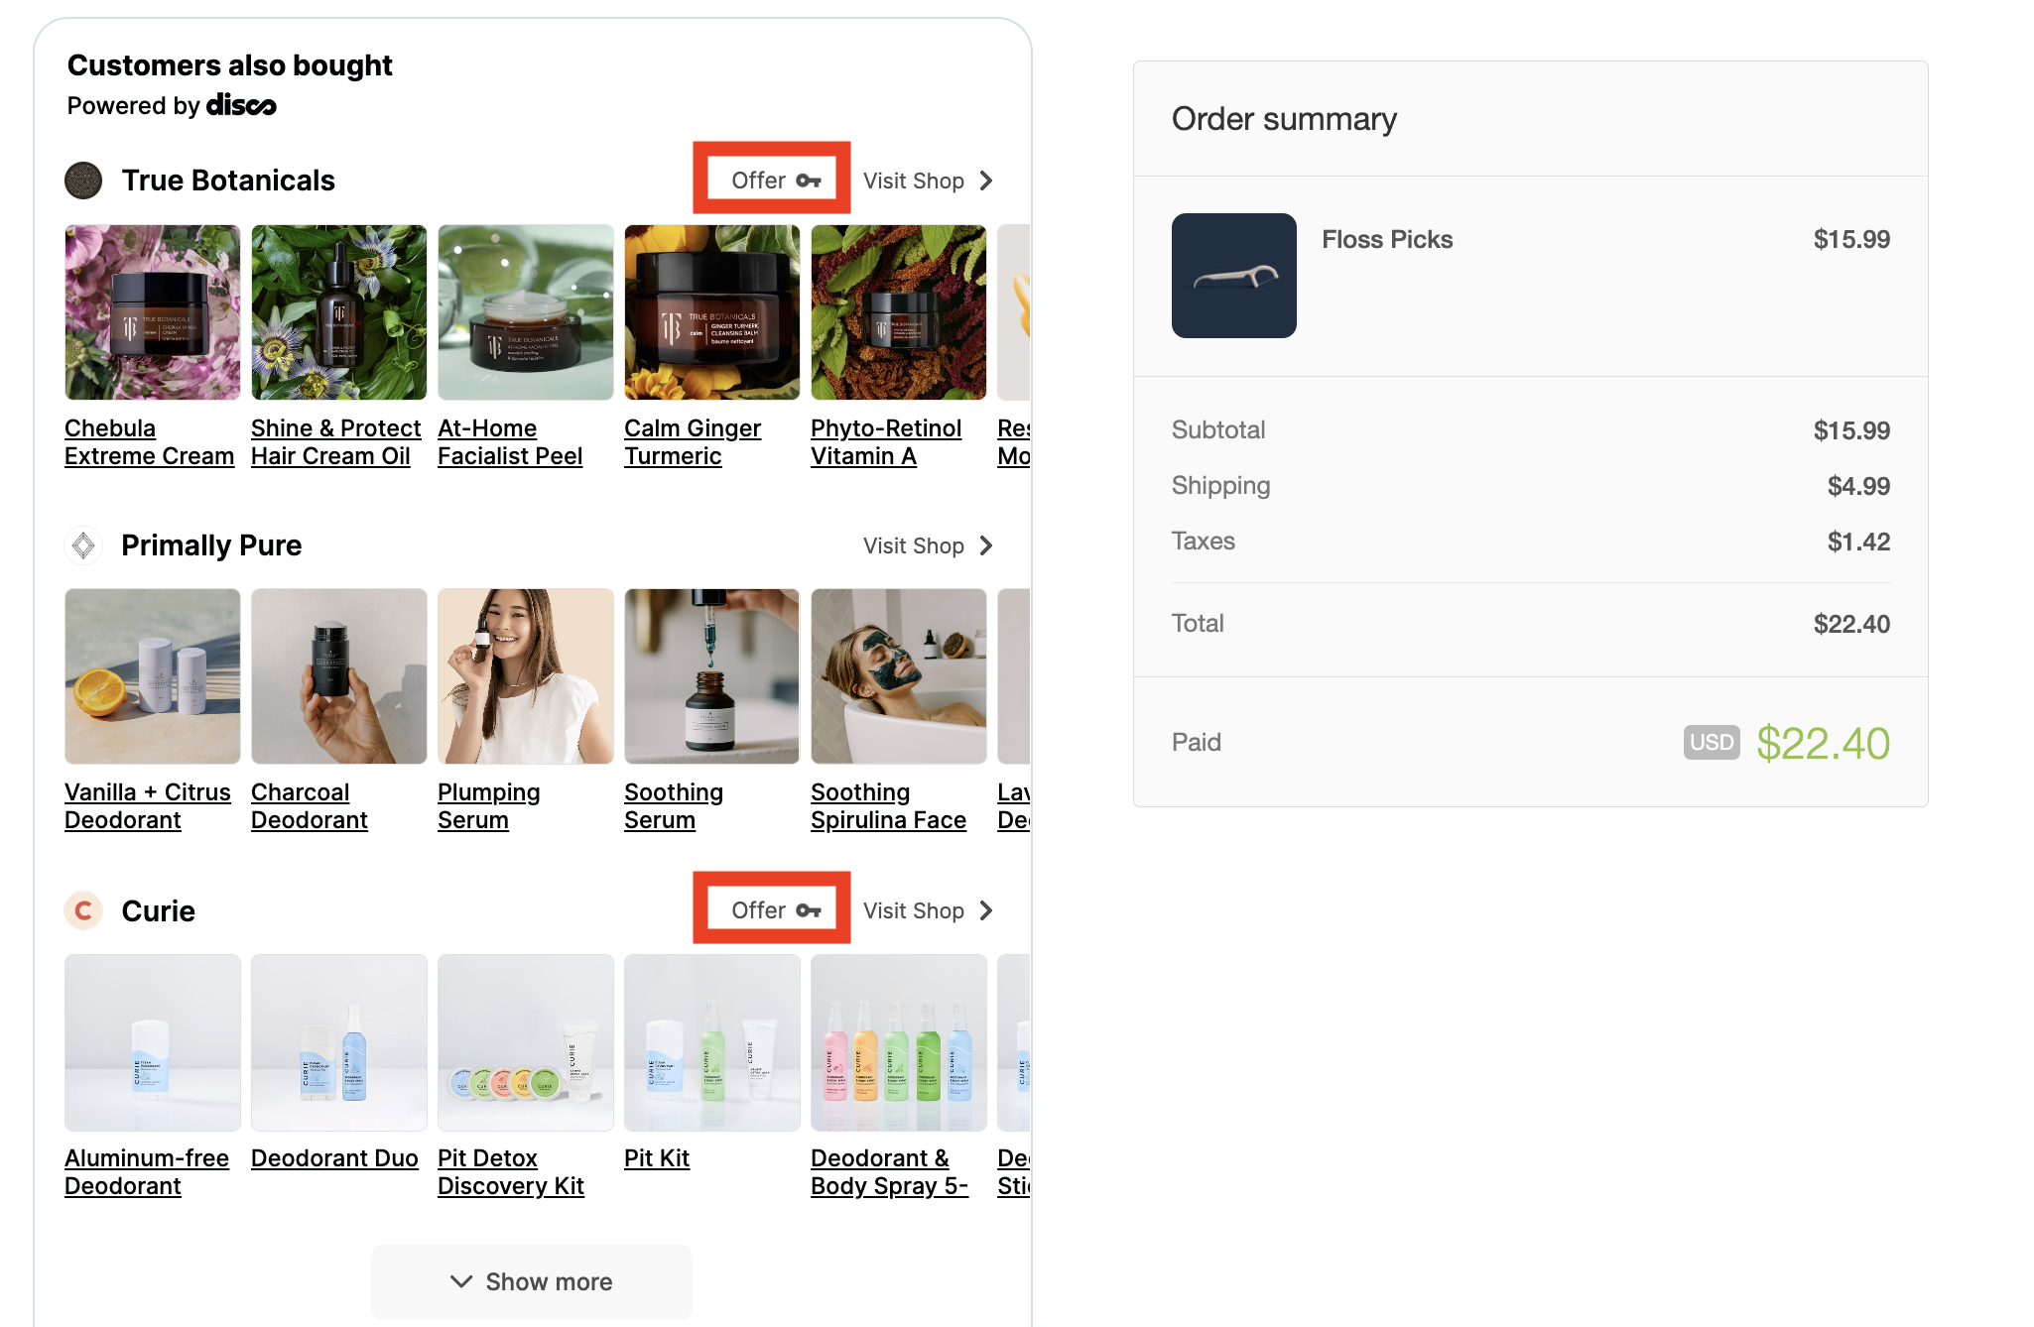Open the Vanilla + Citrus Deodorant image
This screenshot has height=1327, width=2034.
[x=153, y=676]
